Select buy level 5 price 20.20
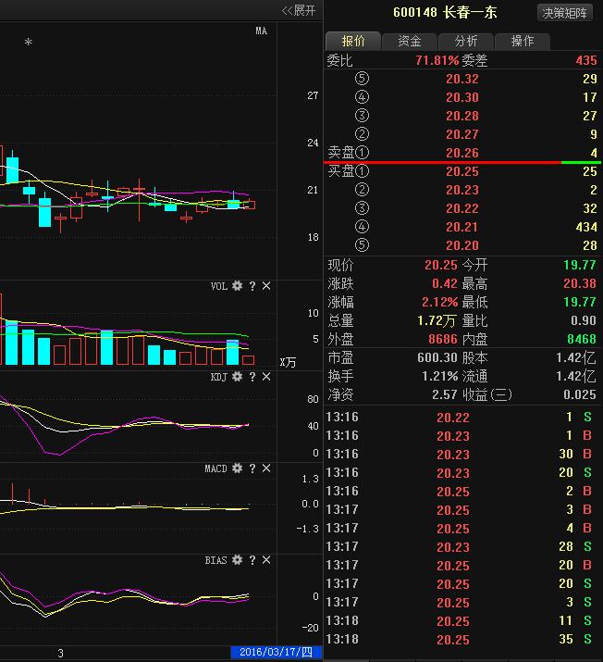 (462, 245)
